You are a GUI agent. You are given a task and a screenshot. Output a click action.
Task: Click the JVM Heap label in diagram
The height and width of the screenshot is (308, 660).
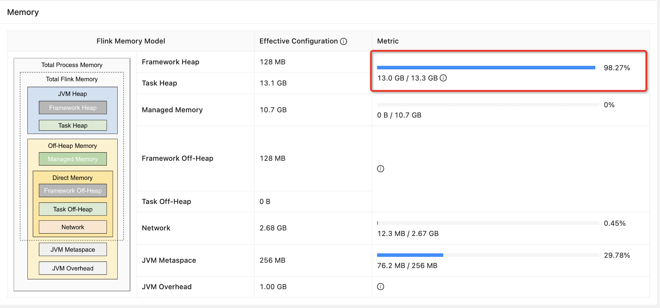tap(72, 94)
